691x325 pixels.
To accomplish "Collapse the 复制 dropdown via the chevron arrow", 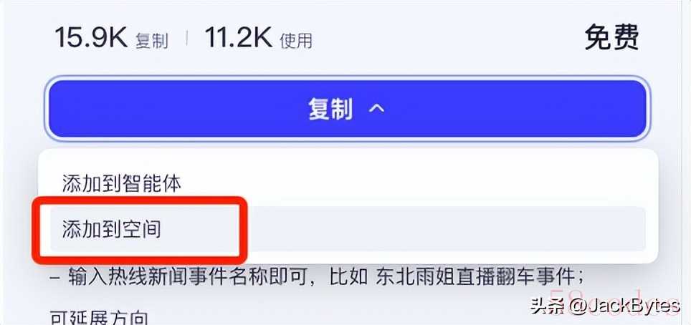I will [376, 109].
